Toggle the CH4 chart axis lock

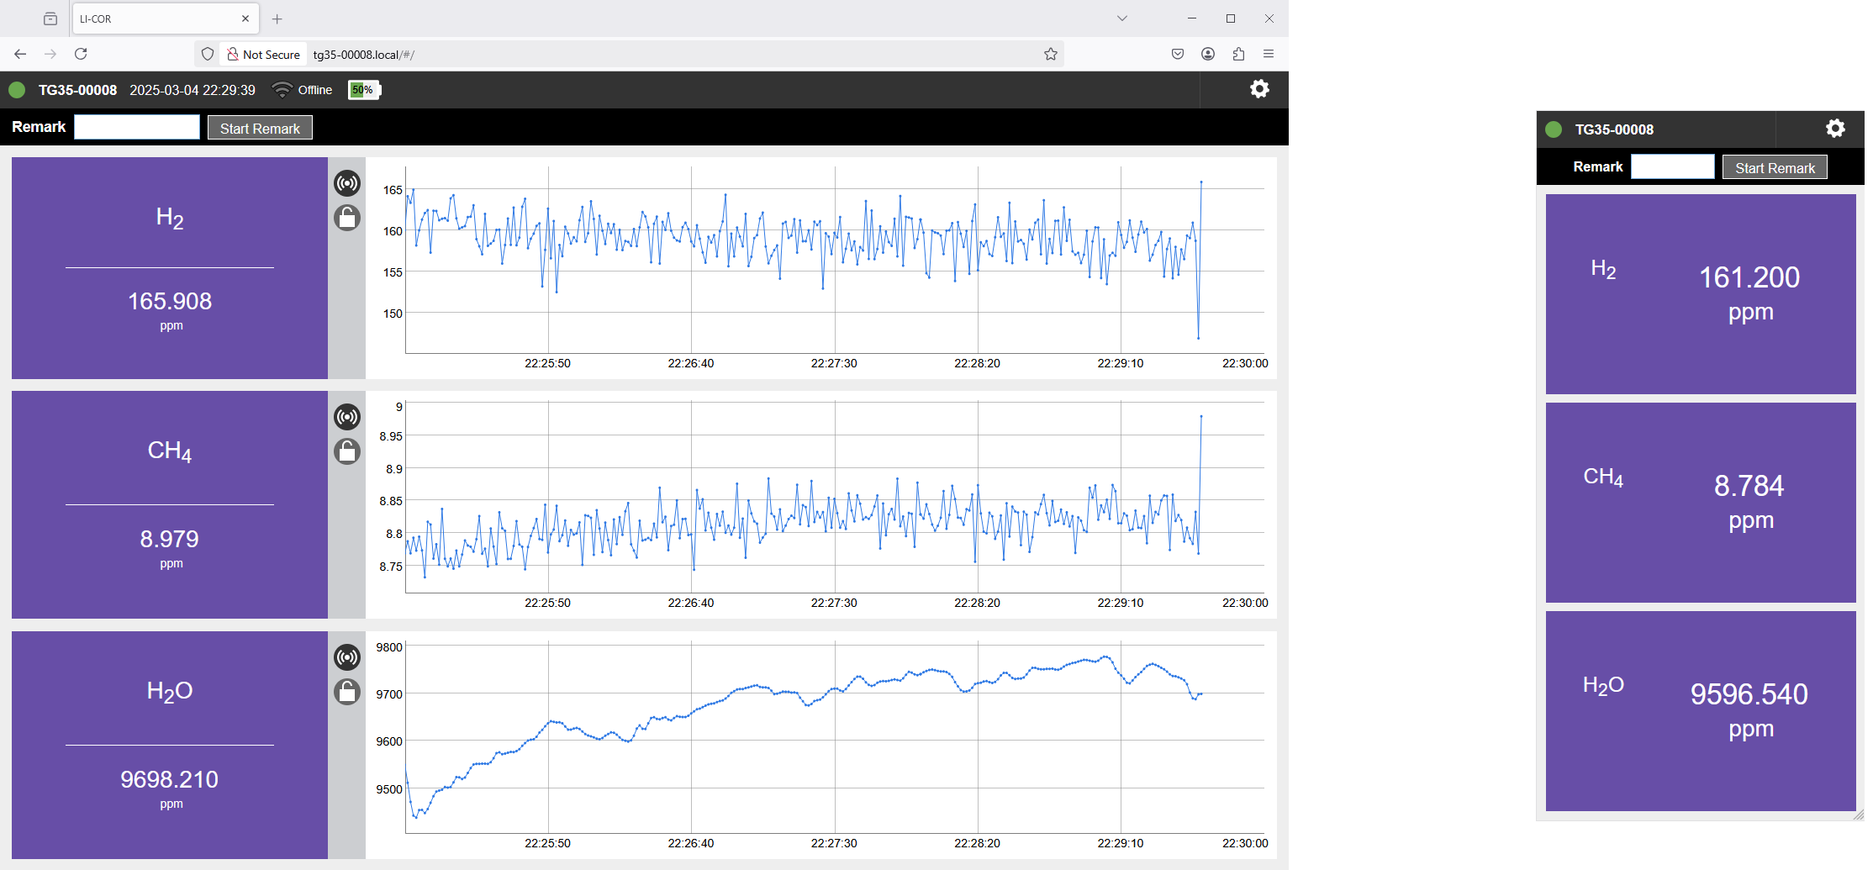point(347,451)
